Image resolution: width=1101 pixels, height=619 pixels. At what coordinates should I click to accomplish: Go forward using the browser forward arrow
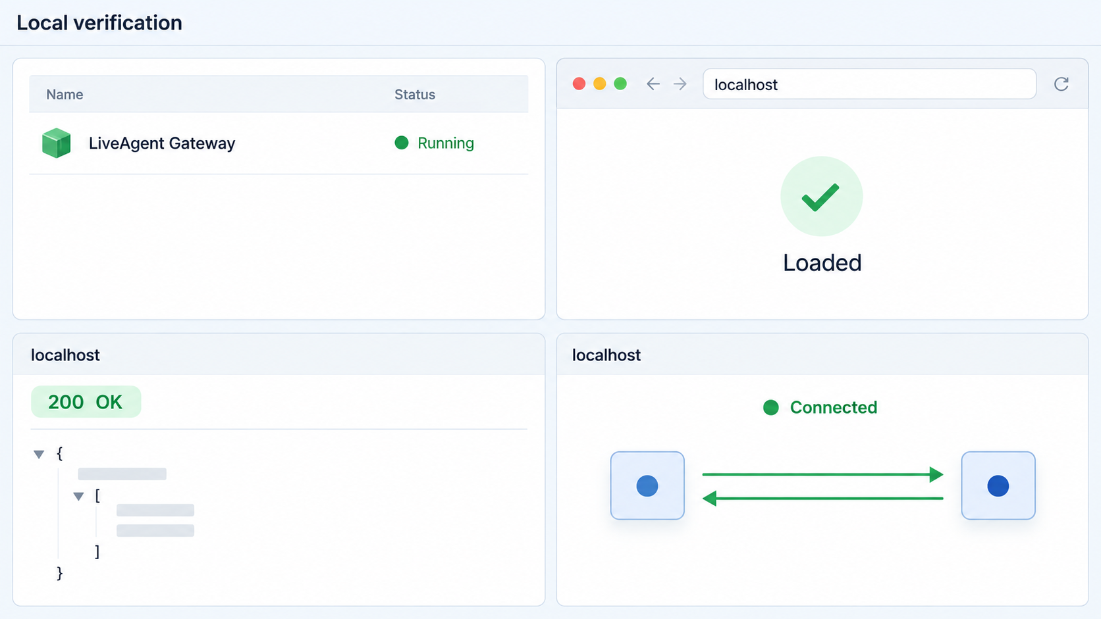[680, 84]
